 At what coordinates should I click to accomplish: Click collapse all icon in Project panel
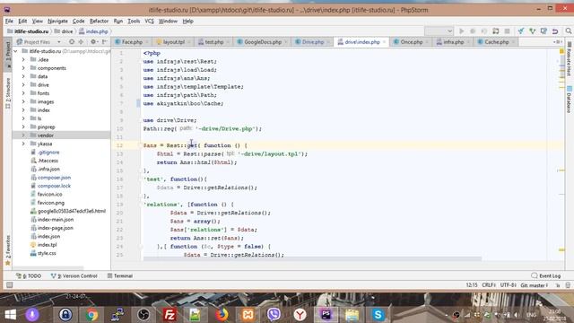(81, 42)
